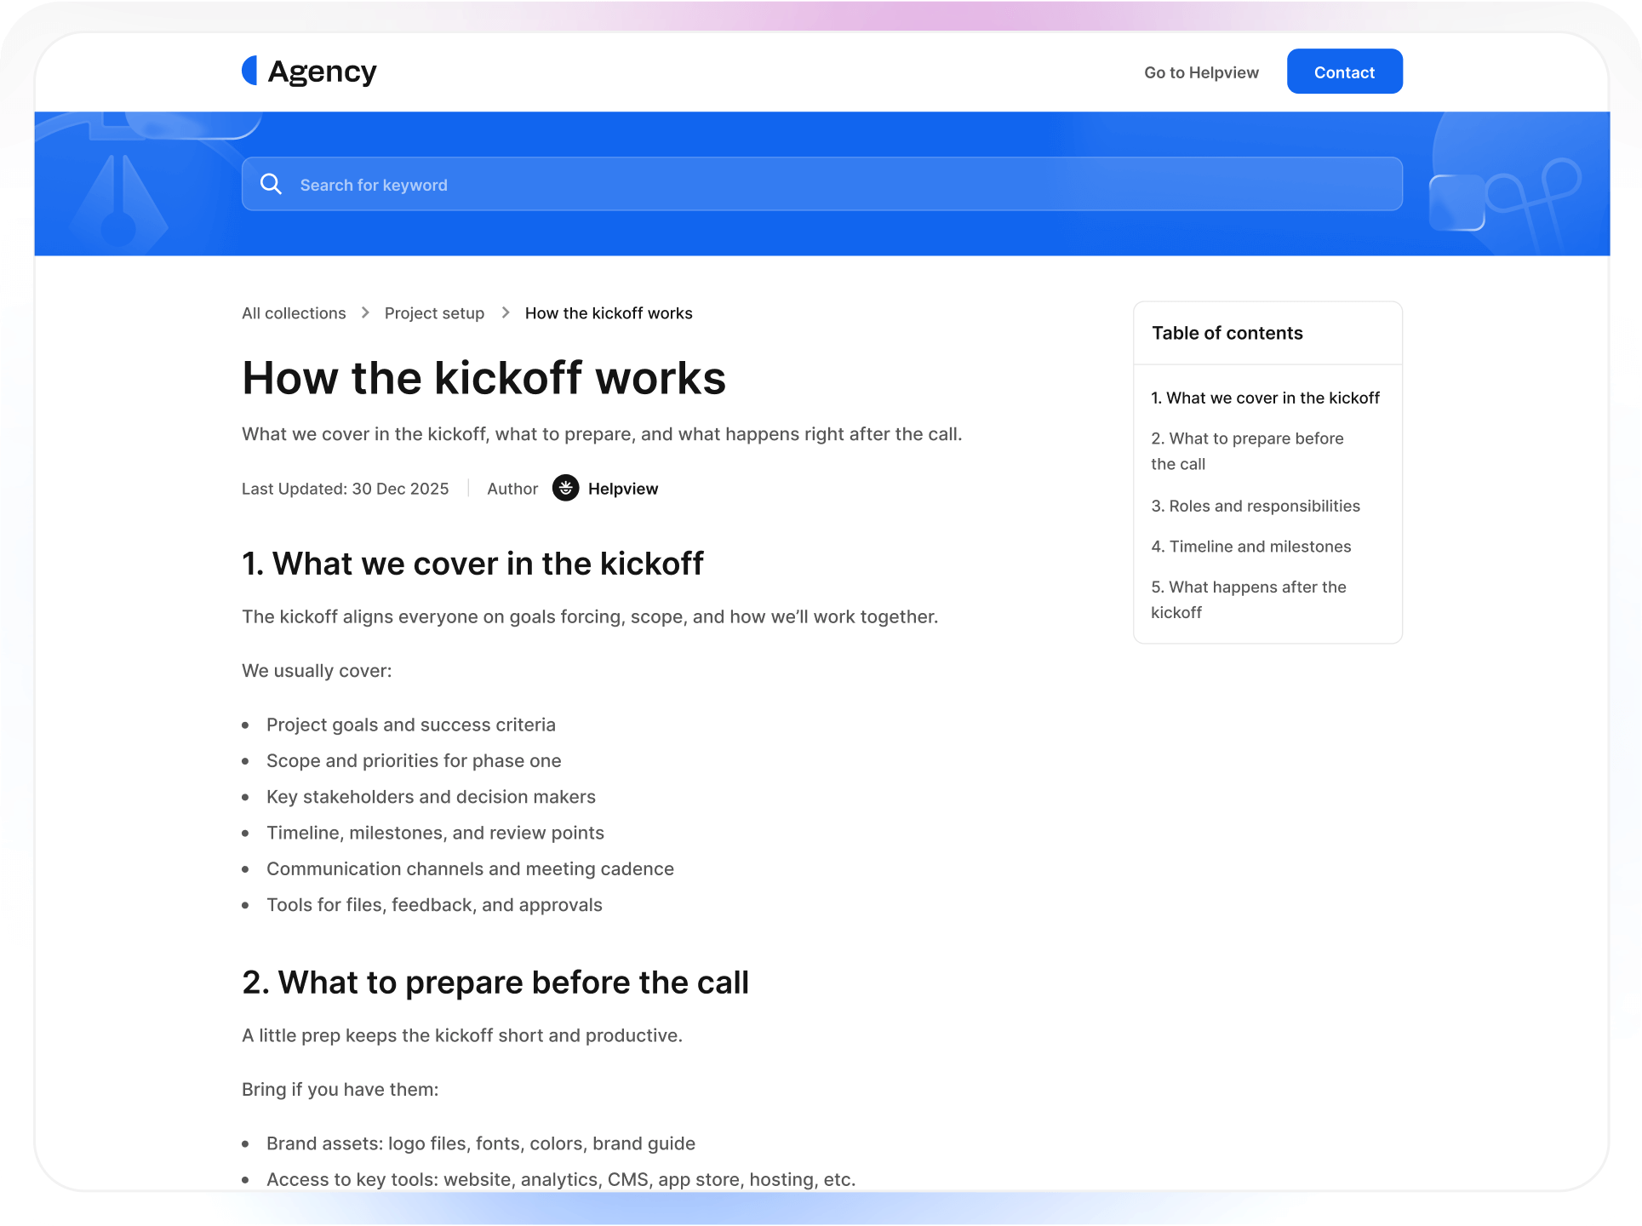This screenshot has width=1642, height=1226.
Task: Click the chevron after All collections
Action: (x=366, y=313)
